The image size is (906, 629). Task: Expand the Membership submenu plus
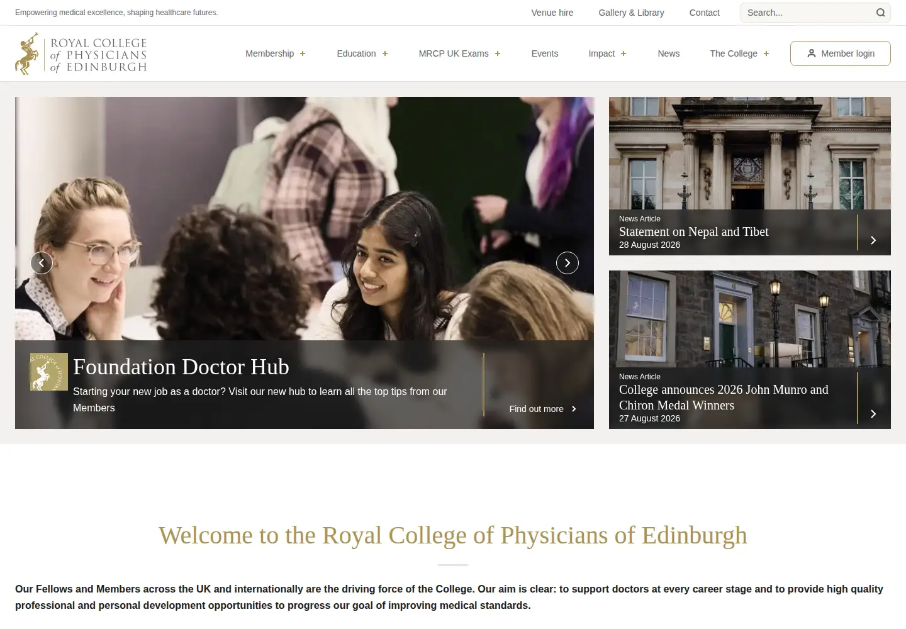303,54
